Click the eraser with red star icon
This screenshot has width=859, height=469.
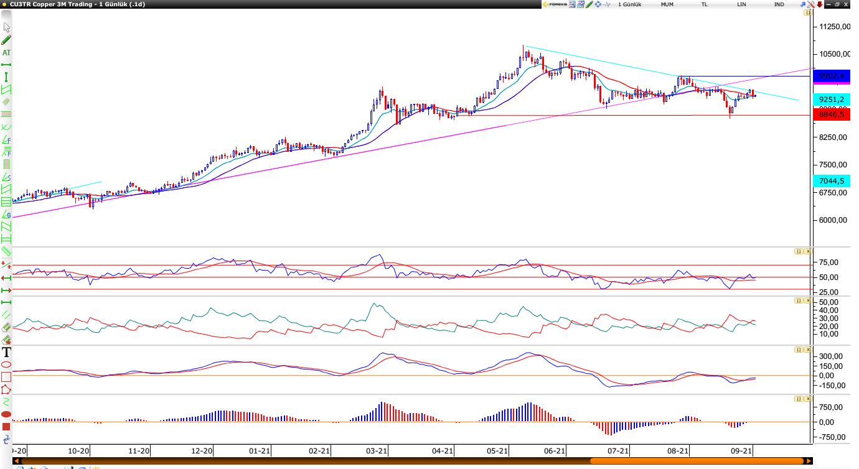click(7, 339)
